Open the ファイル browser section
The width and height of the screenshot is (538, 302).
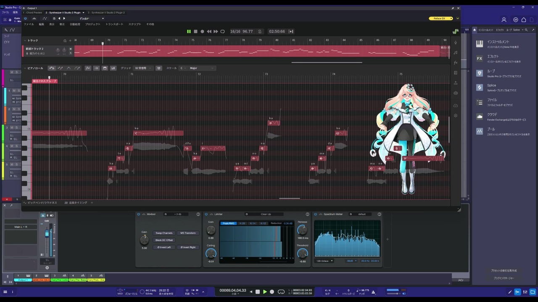point(504,102)
